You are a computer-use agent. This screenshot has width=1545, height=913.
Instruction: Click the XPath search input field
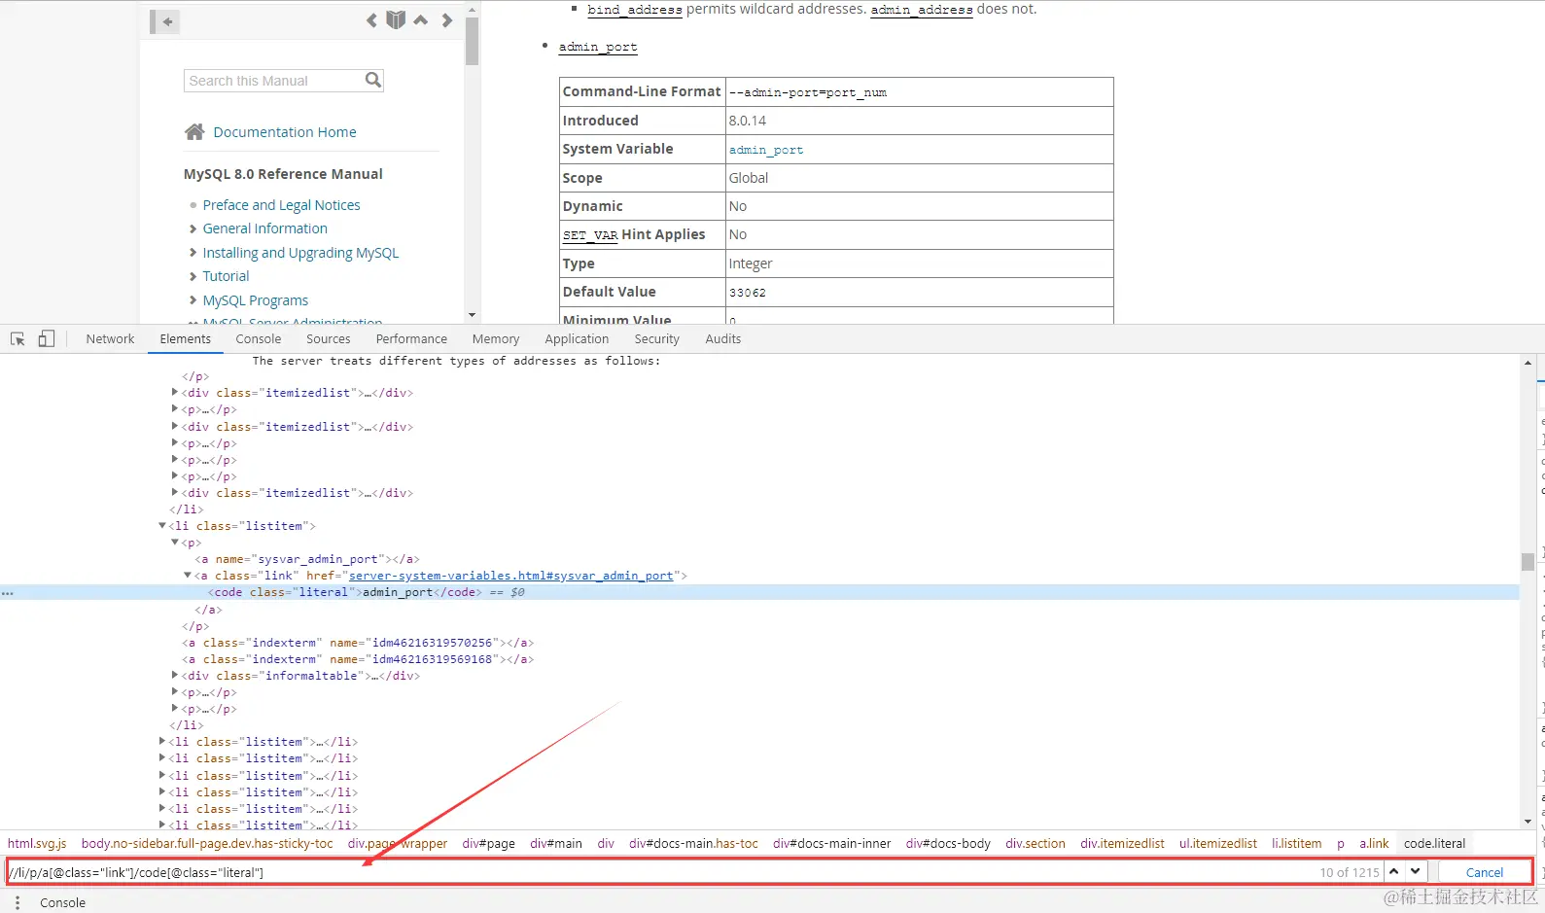(661, 872)
